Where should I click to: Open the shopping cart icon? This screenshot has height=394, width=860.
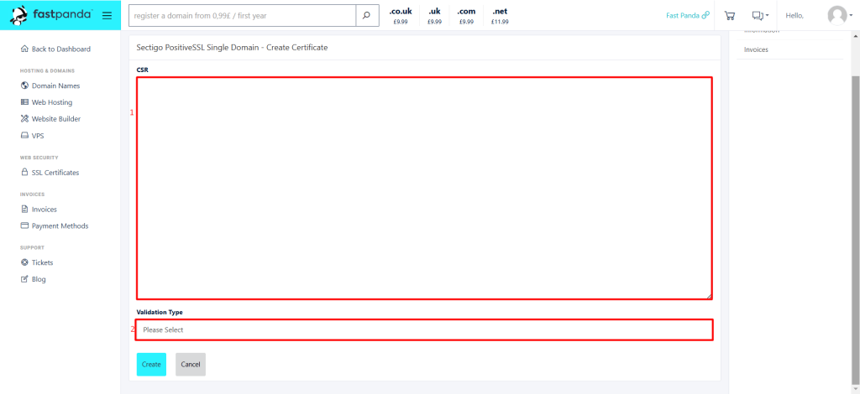tap(730, 16)
